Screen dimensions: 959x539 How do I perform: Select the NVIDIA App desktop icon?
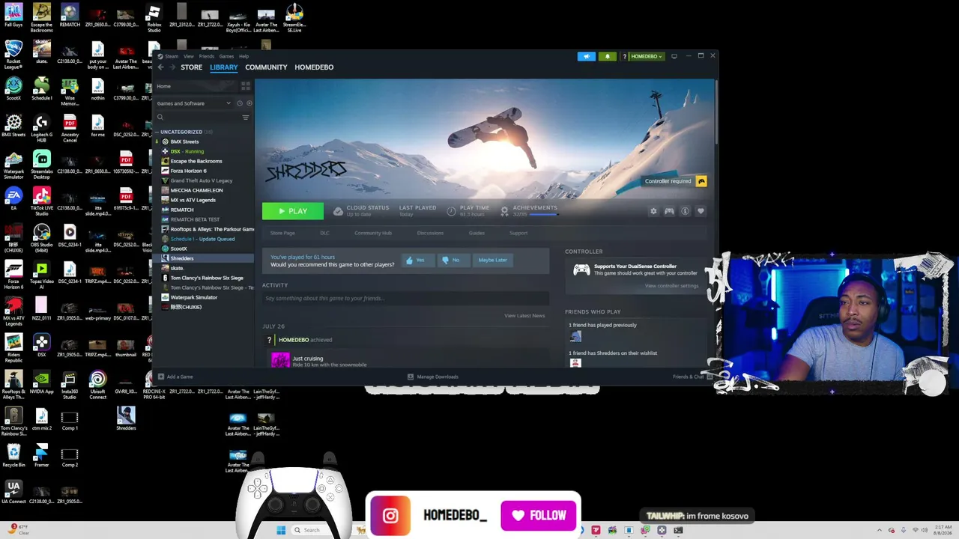[42, 383]
